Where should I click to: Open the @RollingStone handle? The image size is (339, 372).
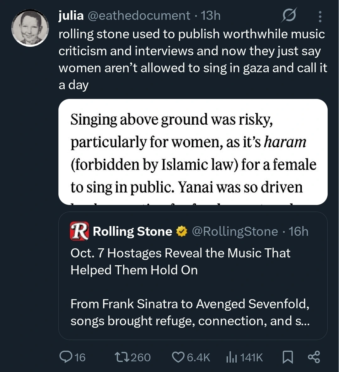[x=234, y=231]
